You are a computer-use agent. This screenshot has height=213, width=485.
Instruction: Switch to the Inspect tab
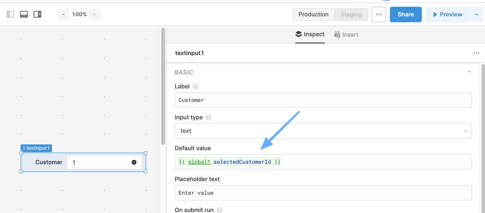pos(310,34)
